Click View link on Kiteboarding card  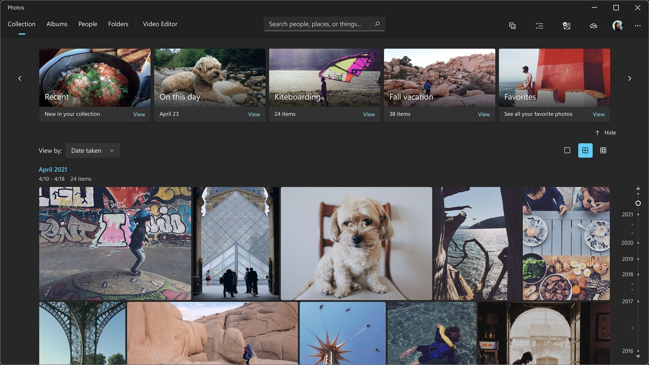click(369, 115)
